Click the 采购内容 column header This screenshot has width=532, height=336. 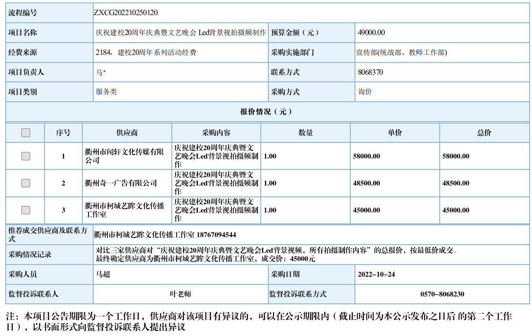click(216, 133)
